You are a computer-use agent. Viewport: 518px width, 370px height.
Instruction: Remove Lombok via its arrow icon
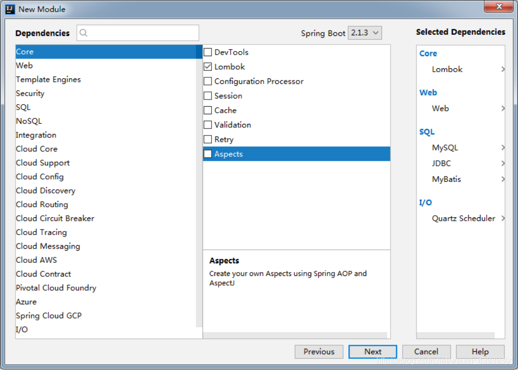click(x=502, y=69)
